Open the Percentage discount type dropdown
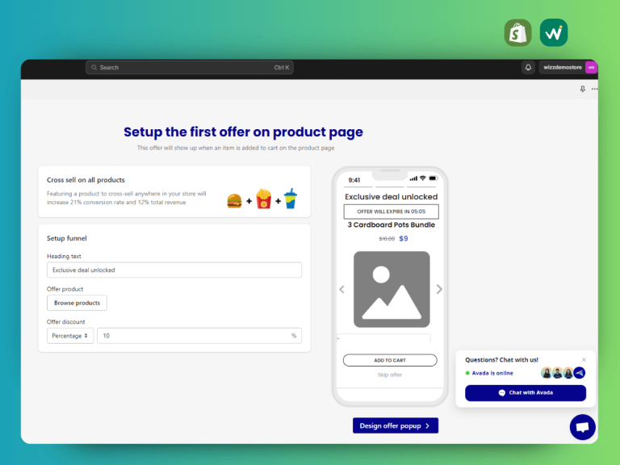This screenshot has height=465, width=620. click(70, 336)
